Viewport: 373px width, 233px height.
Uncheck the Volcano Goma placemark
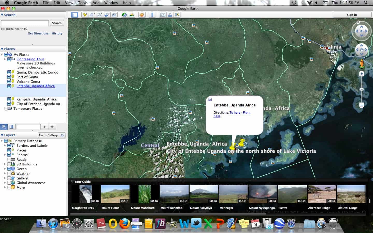pos(9,82)
